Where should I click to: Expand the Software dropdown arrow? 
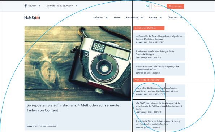[107, 18]
